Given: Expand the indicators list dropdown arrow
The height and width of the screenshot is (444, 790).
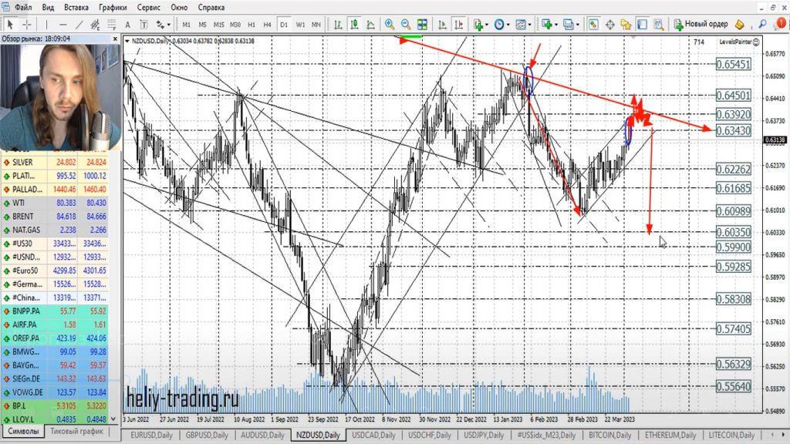Looking at the screenshot, I should [487, 24].
